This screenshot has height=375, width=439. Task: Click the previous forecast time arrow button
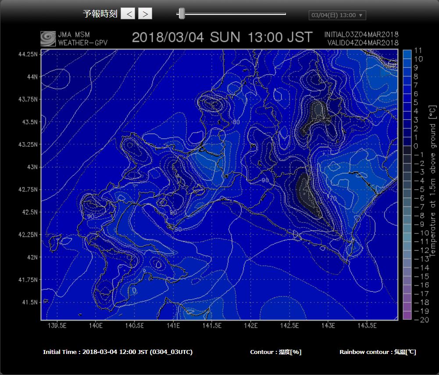(128, 14)
